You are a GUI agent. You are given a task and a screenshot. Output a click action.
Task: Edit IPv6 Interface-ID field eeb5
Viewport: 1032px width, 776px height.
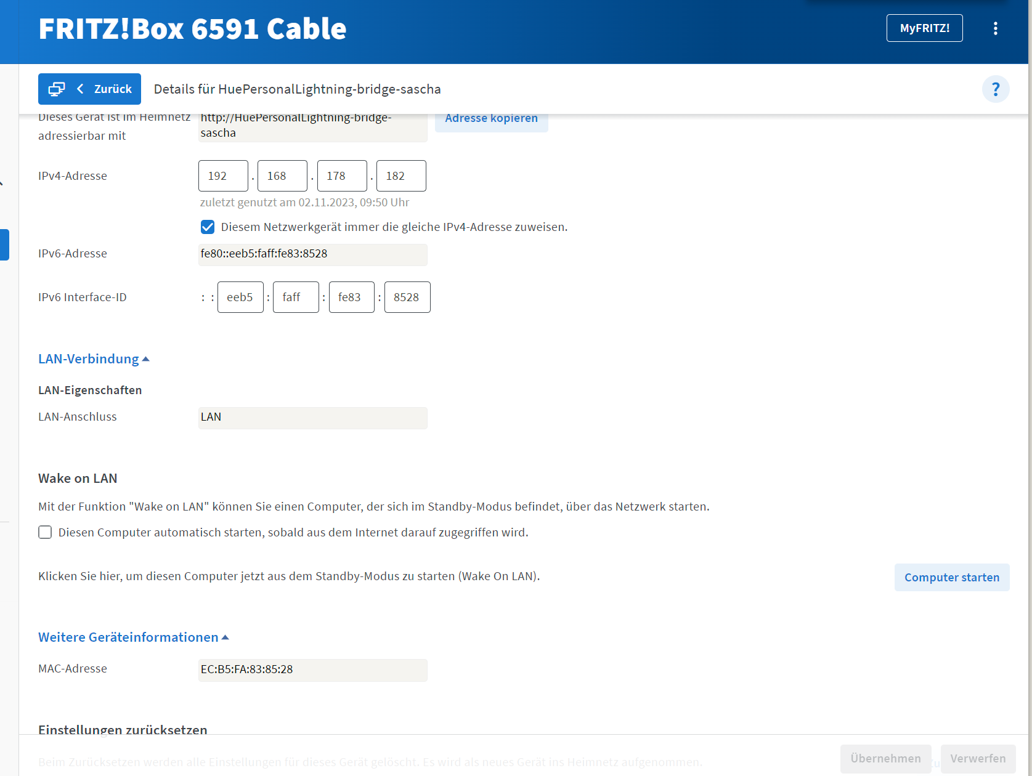[x=240, y=297]
